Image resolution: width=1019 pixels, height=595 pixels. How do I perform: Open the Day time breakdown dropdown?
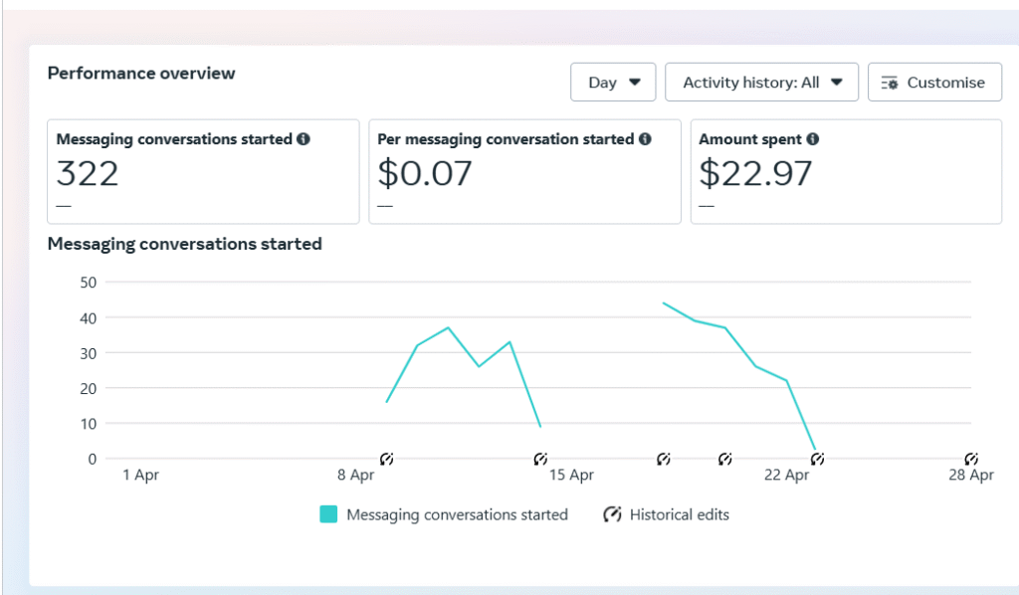pos(613,83)
